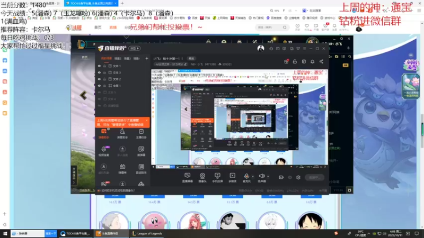
Task: Open Windows Start menu
Action: (5, 233)
